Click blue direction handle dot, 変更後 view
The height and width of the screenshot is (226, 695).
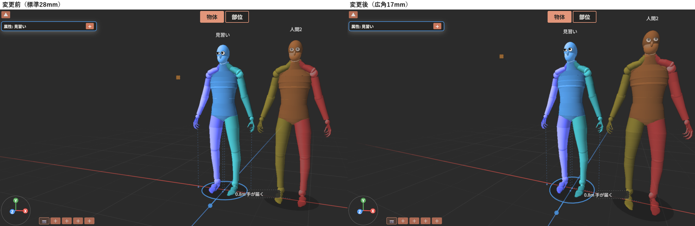coord(557,213)
